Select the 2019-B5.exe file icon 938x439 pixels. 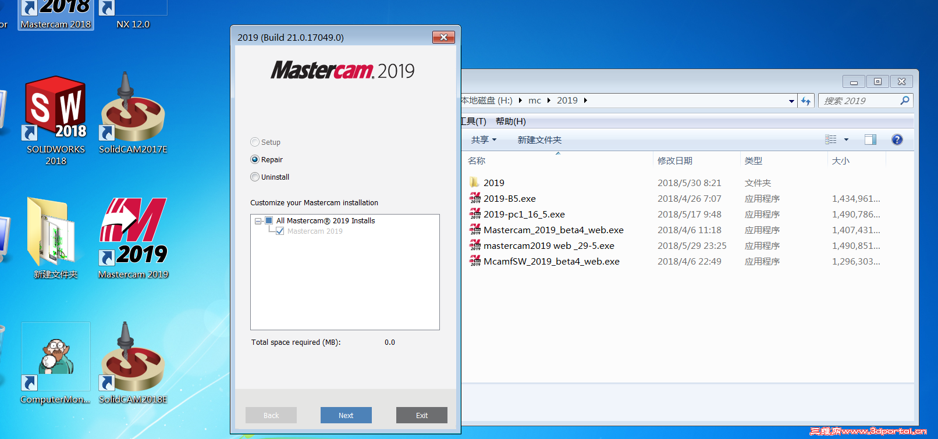(x=475, y=198)
